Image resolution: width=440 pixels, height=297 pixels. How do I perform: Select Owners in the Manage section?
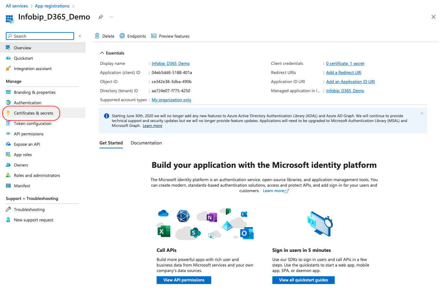pyautogui.click(x=43, y=165)
